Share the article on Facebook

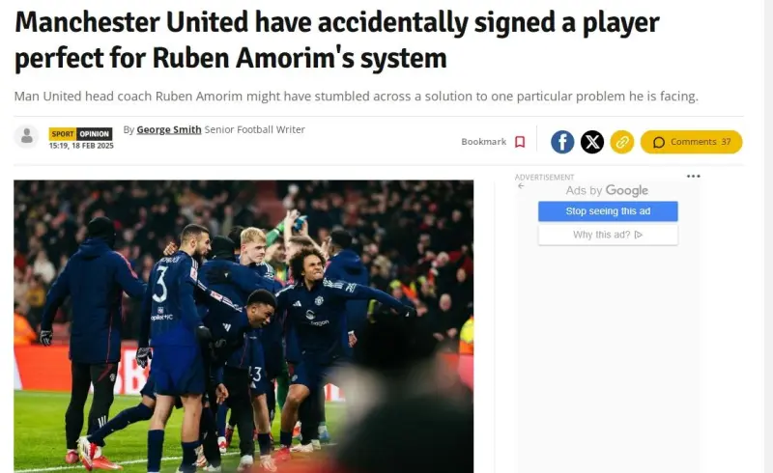(562, 142)
